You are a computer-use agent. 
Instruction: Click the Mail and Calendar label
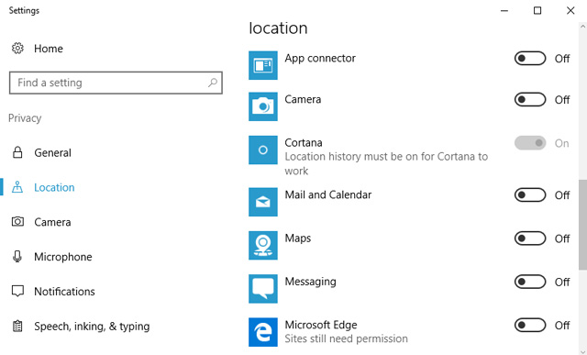328,194
